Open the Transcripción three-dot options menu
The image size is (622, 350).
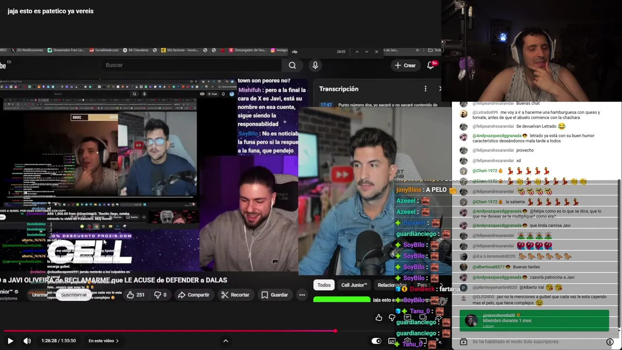tap(425, 89)
